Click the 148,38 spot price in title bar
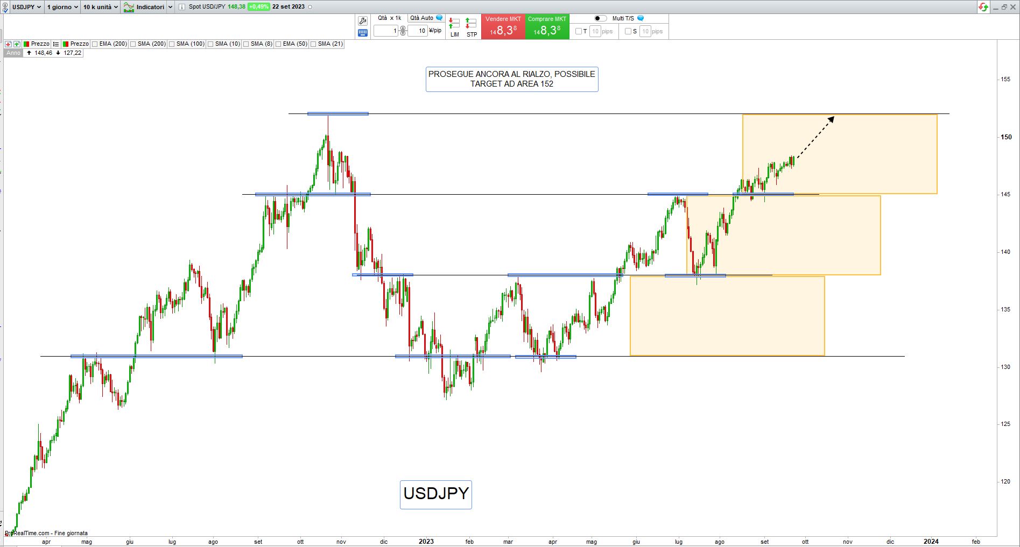The height and width of the screenshot is (547, 1020). point(236,7)
